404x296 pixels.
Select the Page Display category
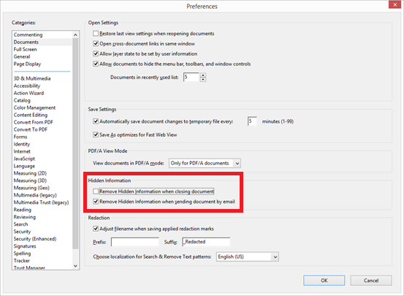pyautogui.click(x=27, y=64)
